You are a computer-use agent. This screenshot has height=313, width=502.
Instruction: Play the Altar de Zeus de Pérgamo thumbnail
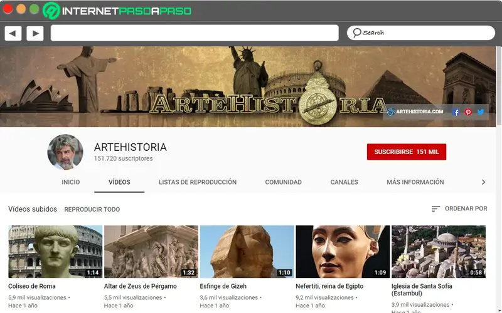[151, 252]
